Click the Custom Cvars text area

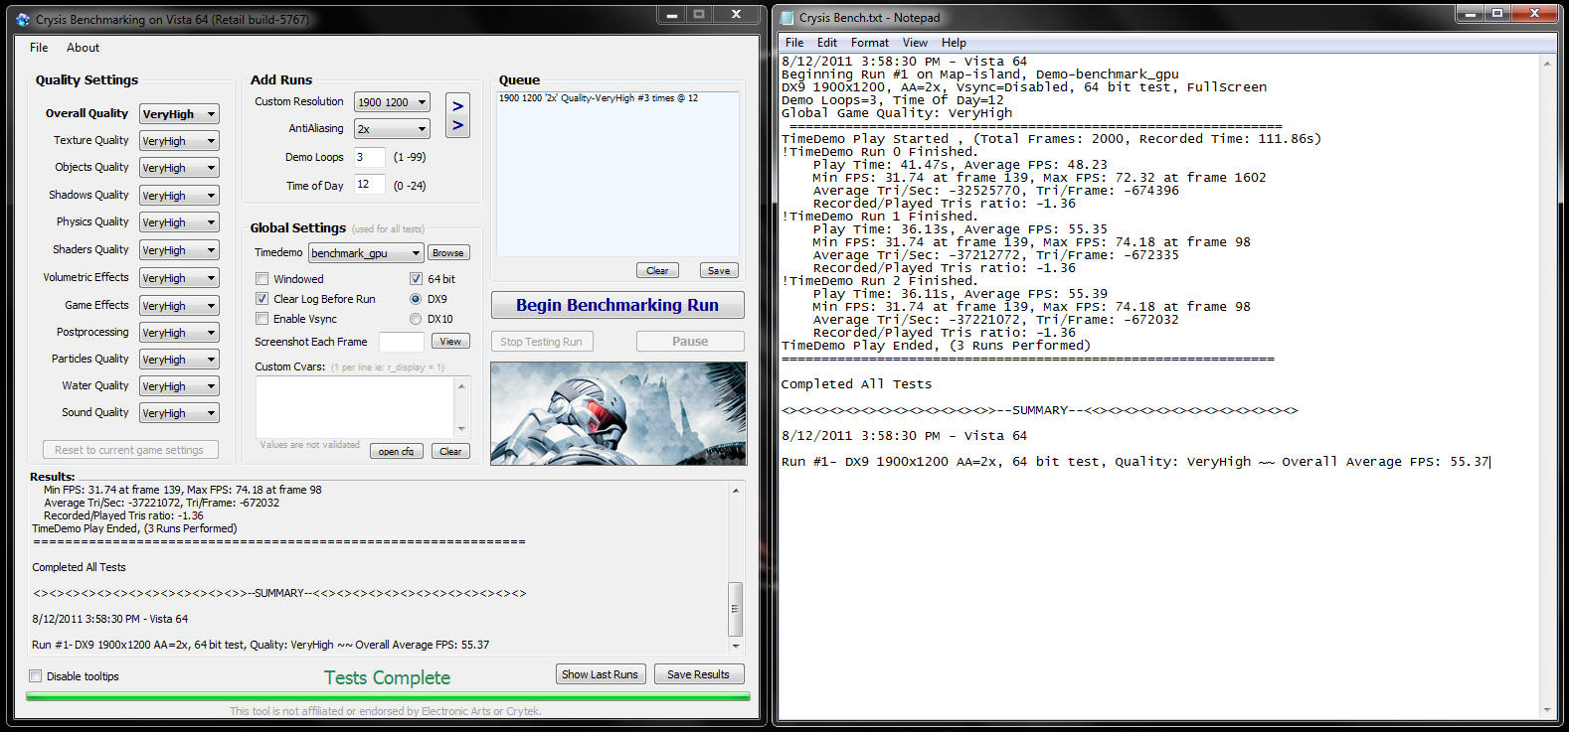click(356, 406)
